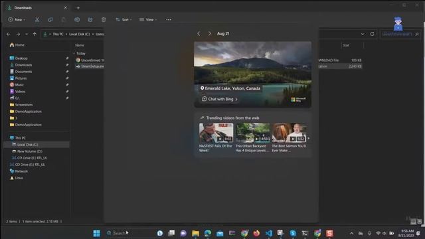Open Terminal from the taskbar
This screenshot has height=239, width=425.
click(x=305, y=233)
